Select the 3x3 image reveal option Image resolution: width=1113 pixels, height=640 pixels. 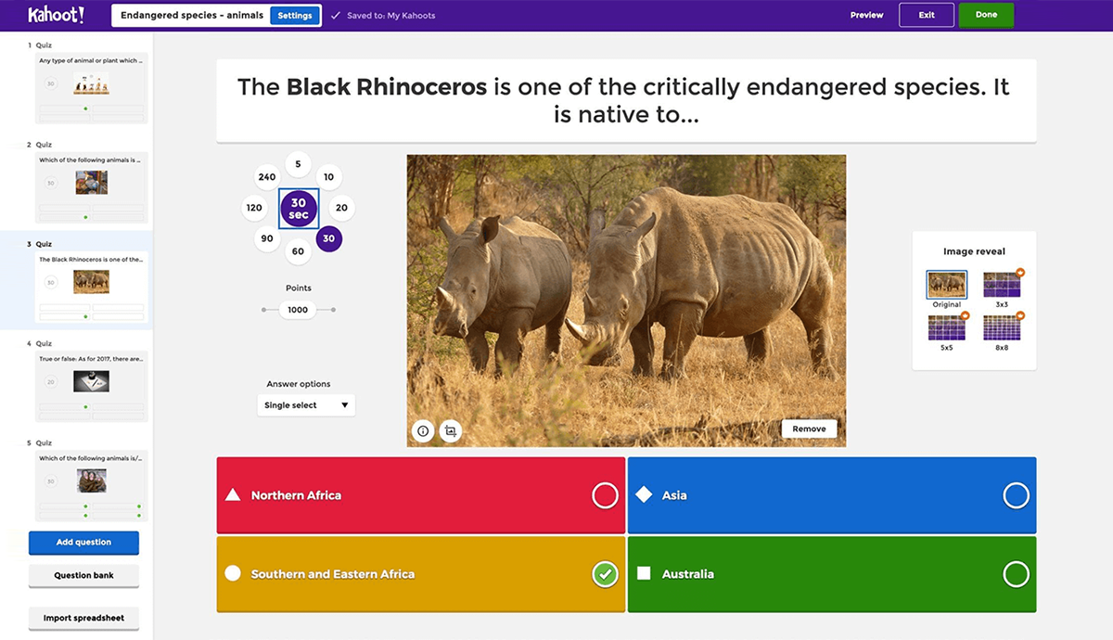click(x=1002, y=285)
